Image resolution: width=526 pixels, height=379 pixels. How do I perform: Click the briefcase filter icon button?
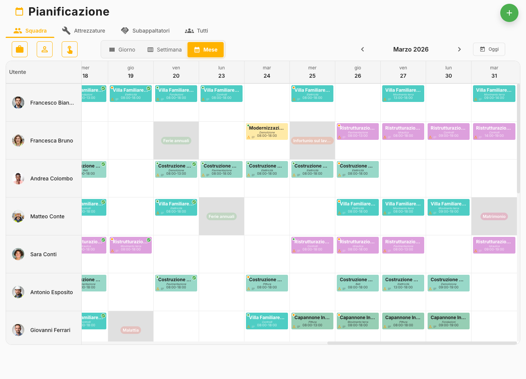[20, 49]
